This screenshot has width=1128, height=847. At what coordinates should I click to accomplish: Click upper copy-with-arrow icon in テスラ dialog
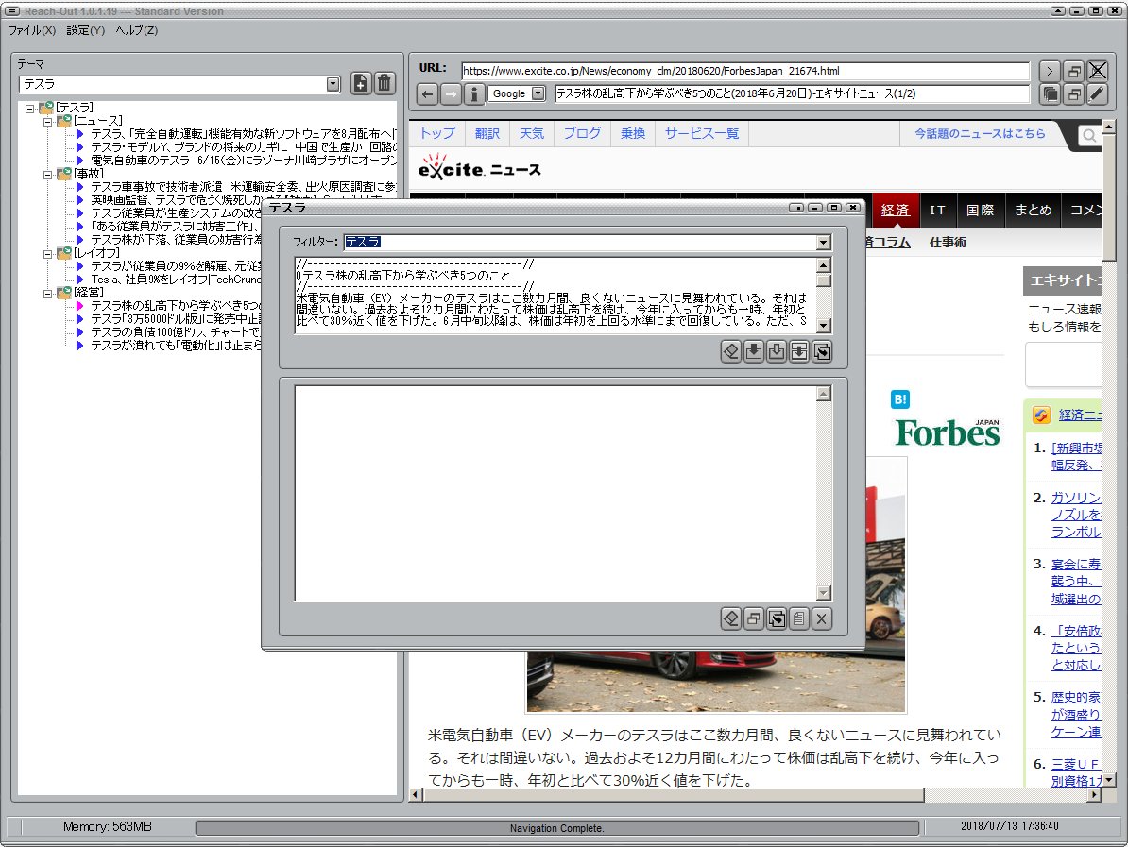822,351
